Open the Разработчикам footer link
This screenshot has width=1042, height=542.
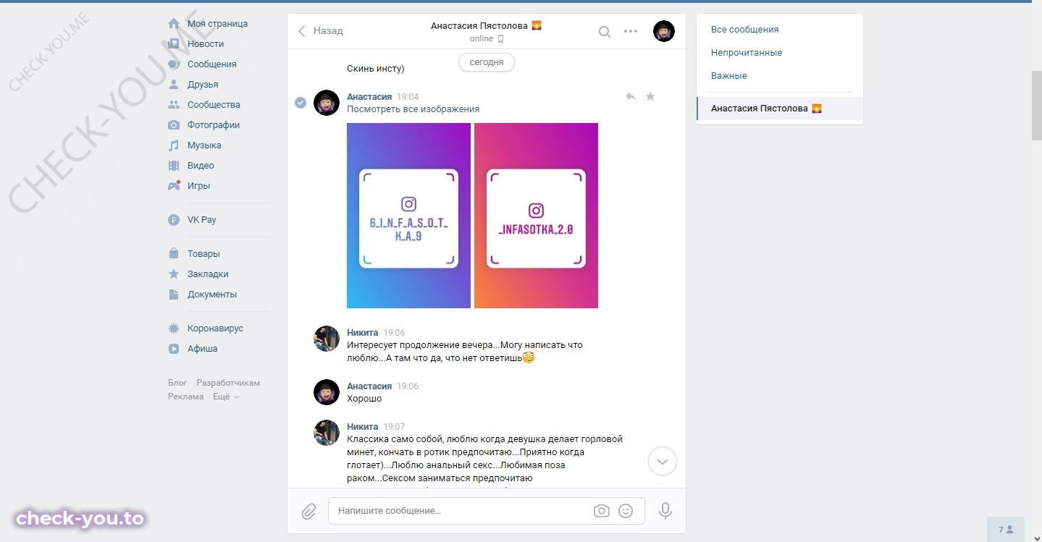pos(228,383)
